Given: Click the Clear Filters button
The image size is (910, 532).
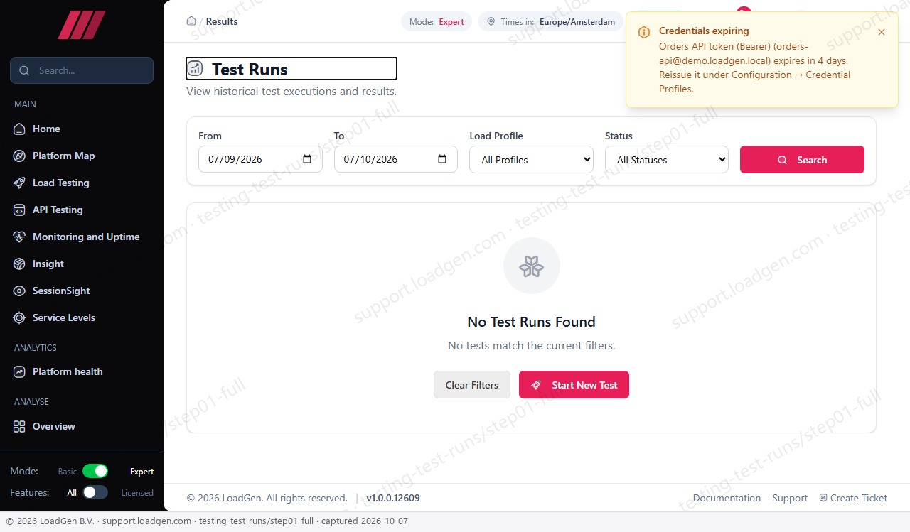Looking at the screenshot, I should pos(472,385).
